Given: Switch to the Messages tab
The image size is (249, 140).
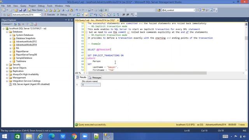Looking at the screenshot, I should coord(95,78).
